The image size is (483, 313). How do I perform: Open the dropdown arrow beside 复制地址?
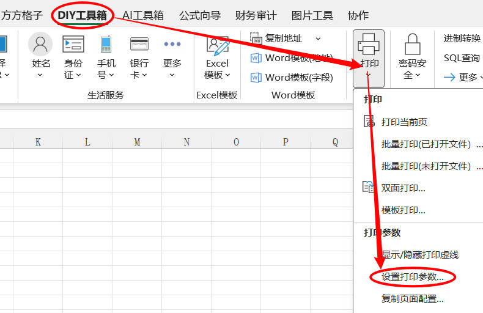[317, 39]
